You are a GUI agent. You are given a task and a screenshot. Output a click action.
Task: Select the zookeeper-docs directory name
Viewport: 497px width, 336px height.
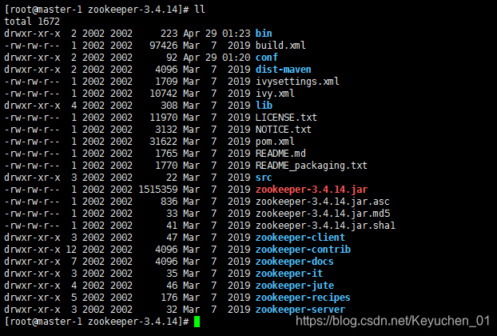coord(295,262)
